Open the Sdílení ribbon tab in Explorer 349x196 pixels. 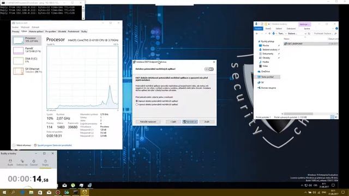coord(279,29)
